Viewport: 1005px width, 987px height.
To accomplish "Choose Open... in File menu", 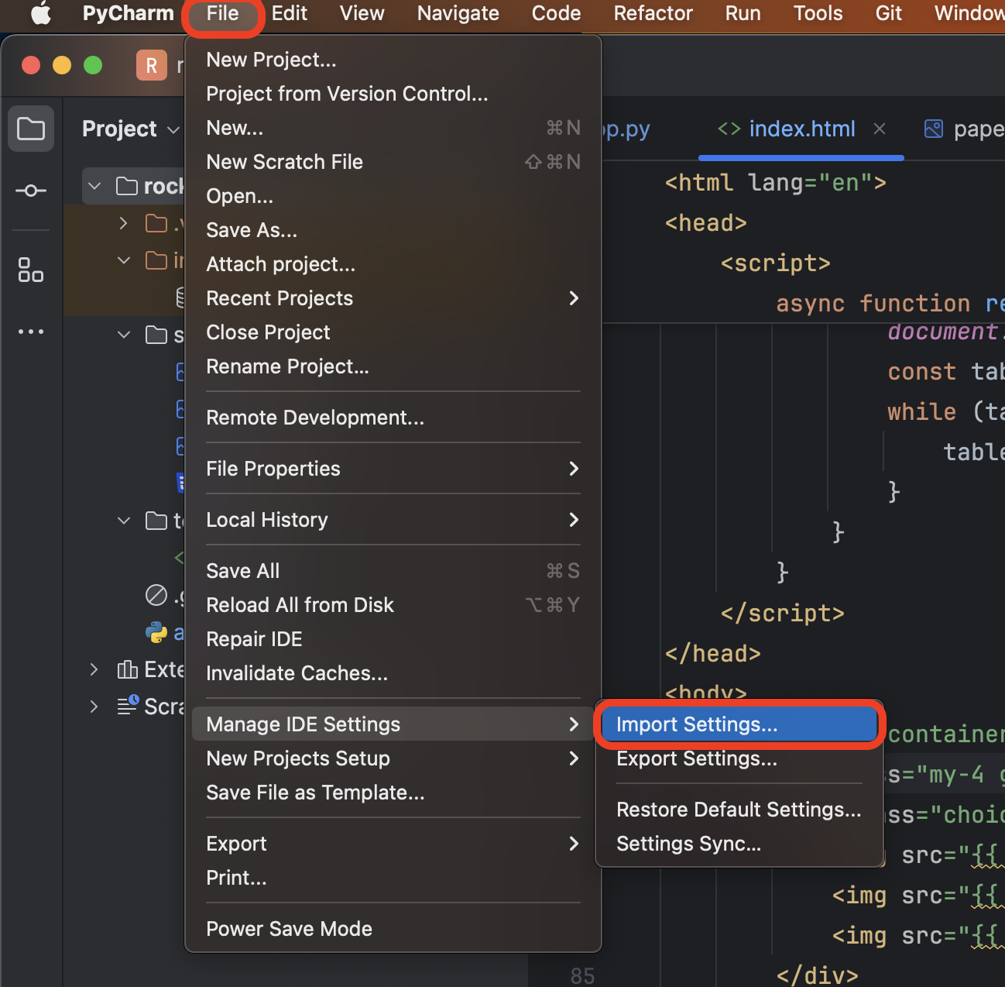I will point(393,196).
